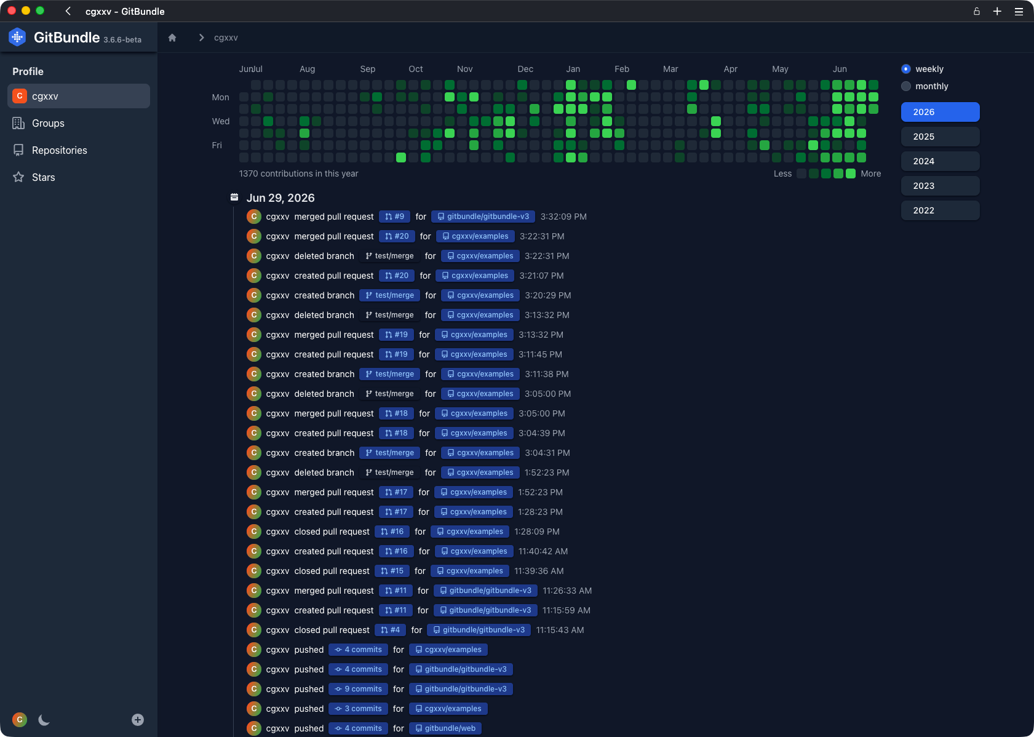Viewport: 1034px width, 737px height.
Task: Click the breadcrumb chevron before cgxxv
Action: [x=201, y=38]
